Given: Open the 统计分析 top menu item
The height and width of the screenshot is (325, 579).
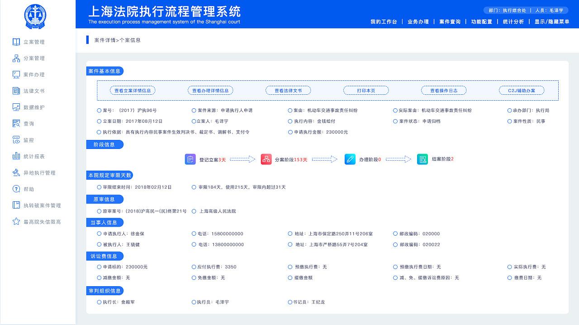Looking at the screenshot, I should coord(513,22).
